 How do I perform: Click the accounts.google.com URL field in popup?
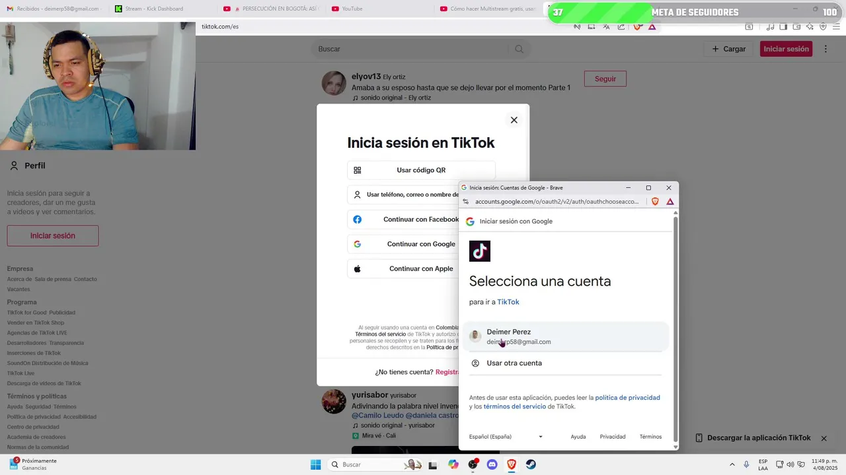(557, 201)
